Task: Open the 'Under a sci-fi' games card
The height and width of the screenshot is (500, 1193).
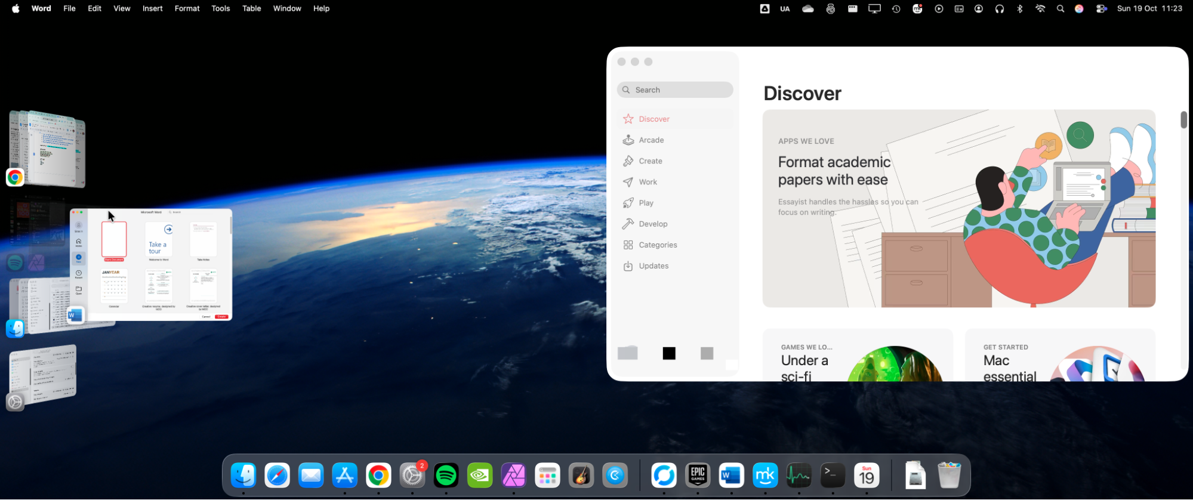Action: pos(858,355)
